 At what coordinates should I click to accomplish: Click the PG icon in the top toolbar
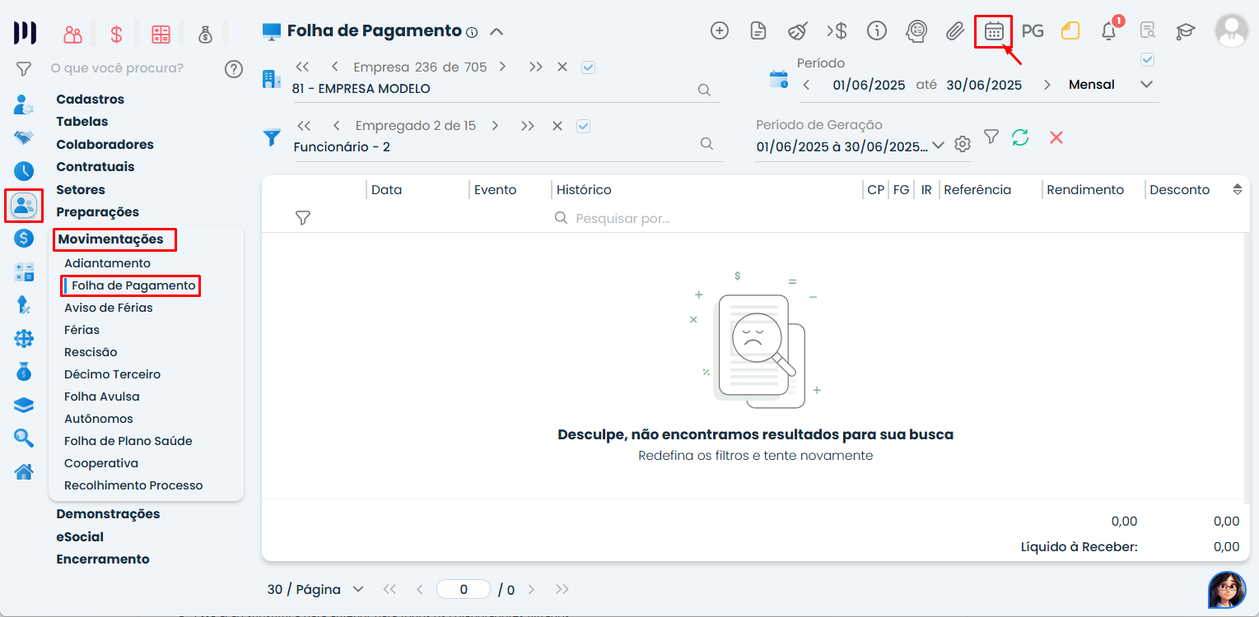click(x=1033, y=30)
